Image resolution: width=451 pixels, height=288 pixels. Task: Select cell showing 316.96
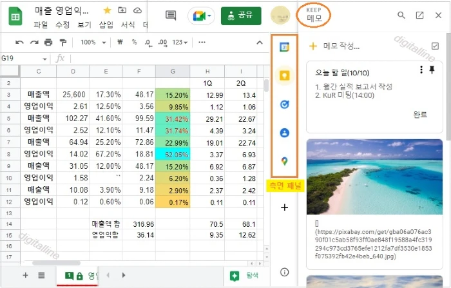click(139, 224)
